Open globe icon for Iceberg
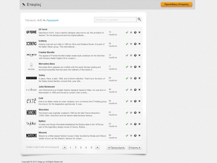 pos(135,44)
